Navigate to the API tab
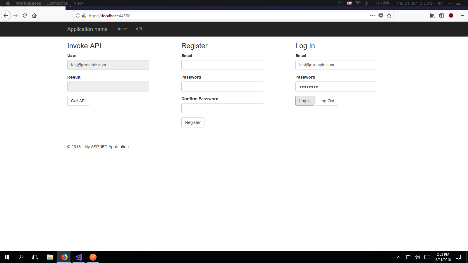The image size is (468, 263). (x=139, y=29)
